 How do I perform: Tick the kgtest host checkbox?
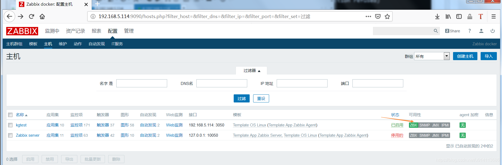pos(10,125)
